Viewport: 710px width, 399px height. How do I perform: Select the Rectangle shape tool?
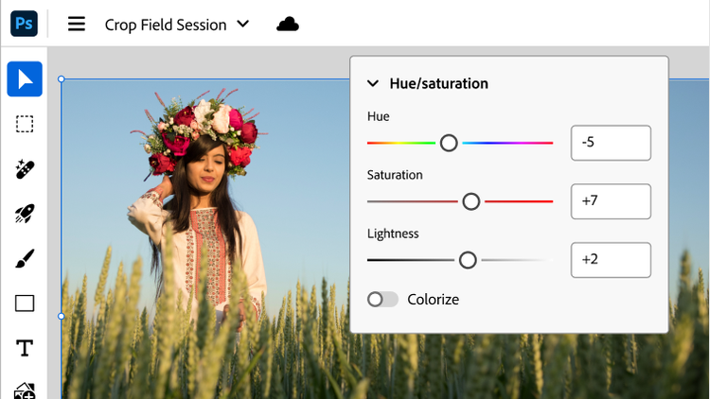[x=25, y=304]
